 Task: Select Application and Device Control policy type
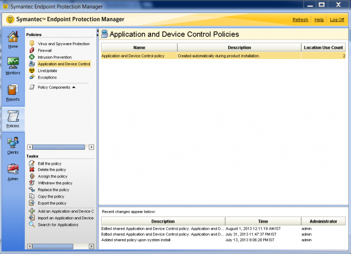(x=64, y=64)
